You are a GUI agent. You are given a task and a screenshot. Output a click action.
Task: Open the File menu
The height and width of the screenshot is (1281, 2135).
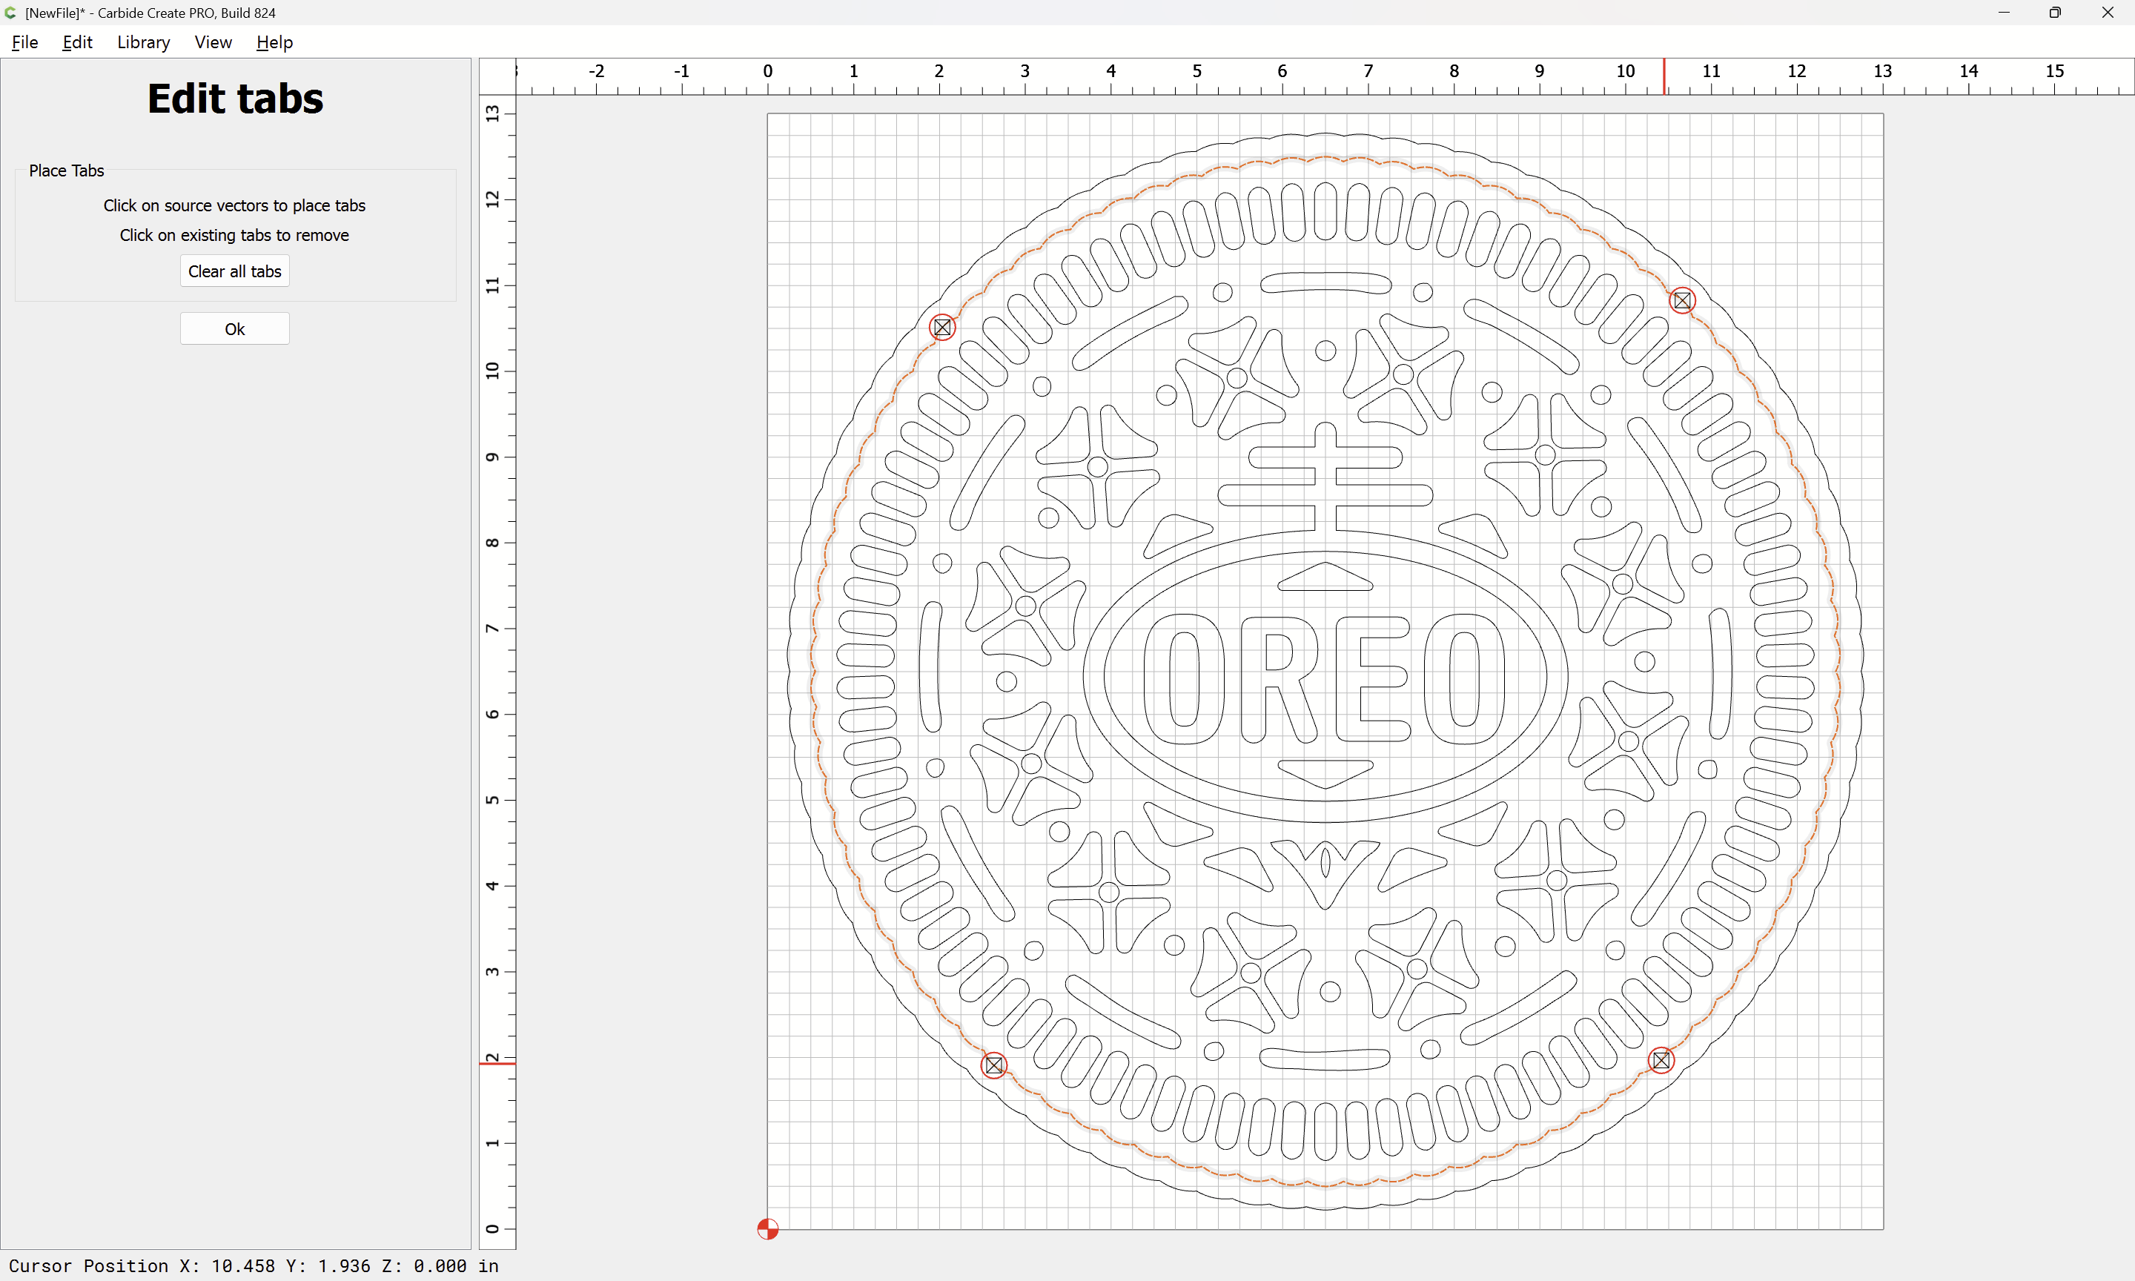[x=24, y=42]
